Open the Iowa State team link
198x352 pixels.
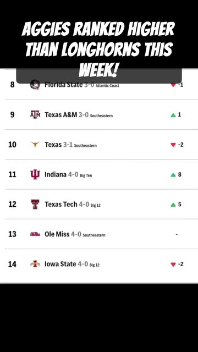(x=61, y=264)
